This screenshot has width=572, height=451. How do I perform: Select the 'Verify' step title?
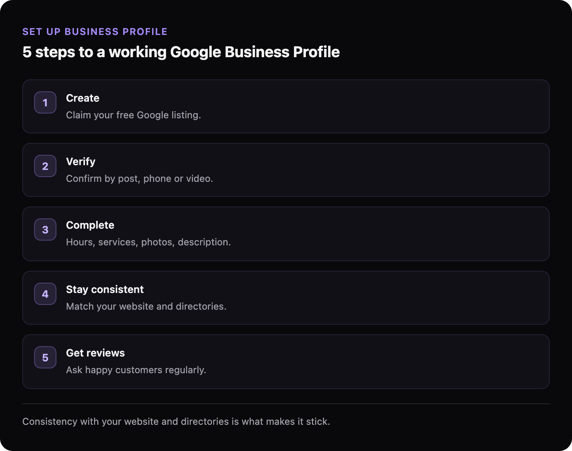pyautogui.click(x=81, y=162)
